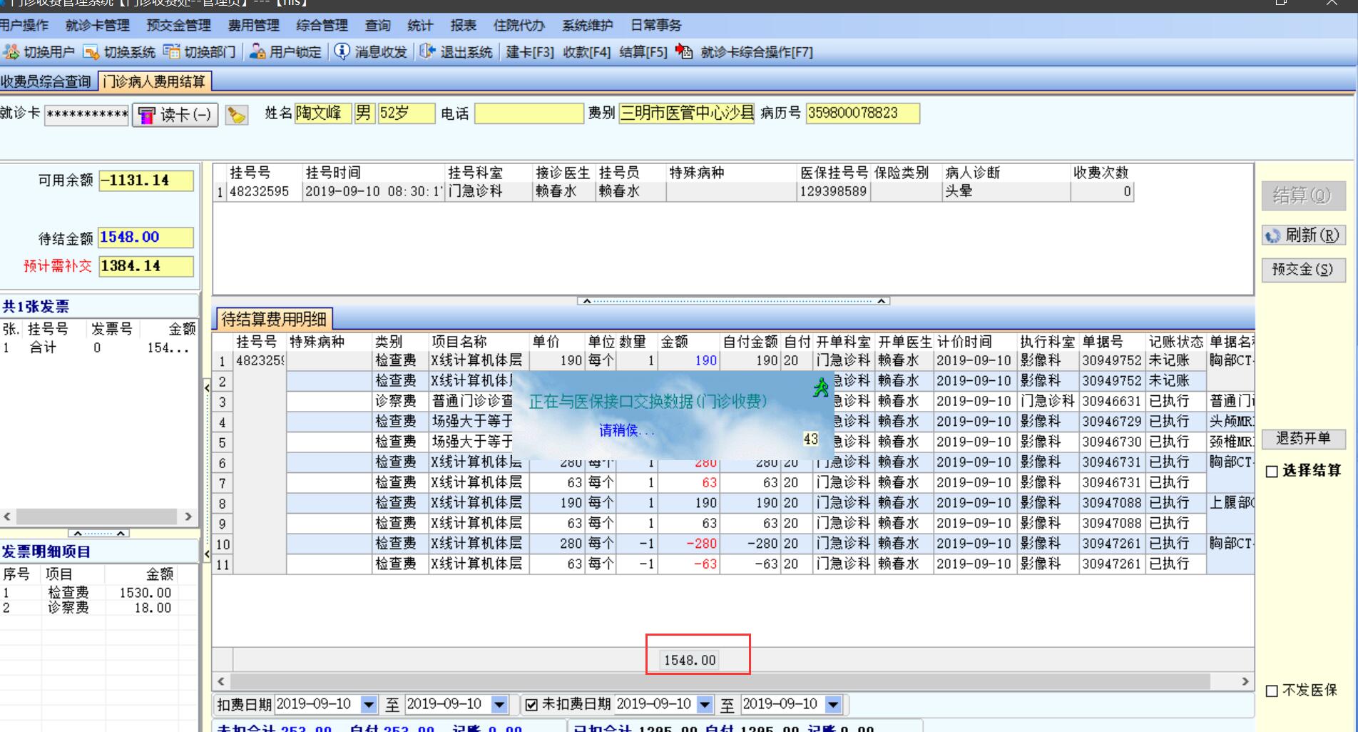The image size is (1358, 732).
Task: Uncheck the 未扣费日期 checkbox
Action: click(531, 705)
